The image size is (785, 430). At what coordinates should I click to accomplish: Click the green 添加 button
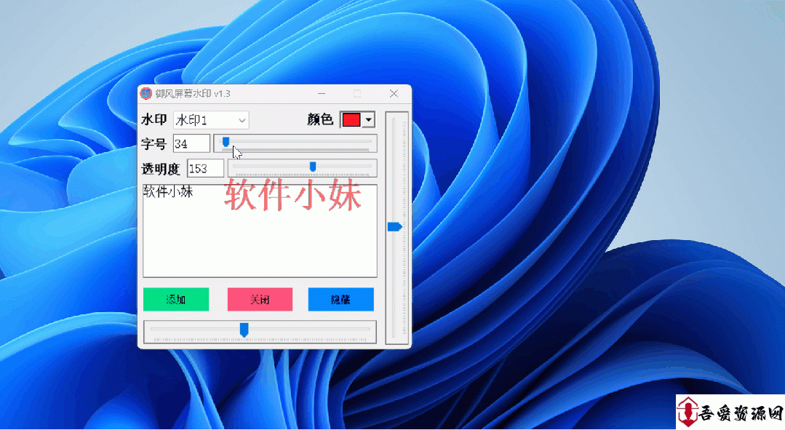point(176,299)
